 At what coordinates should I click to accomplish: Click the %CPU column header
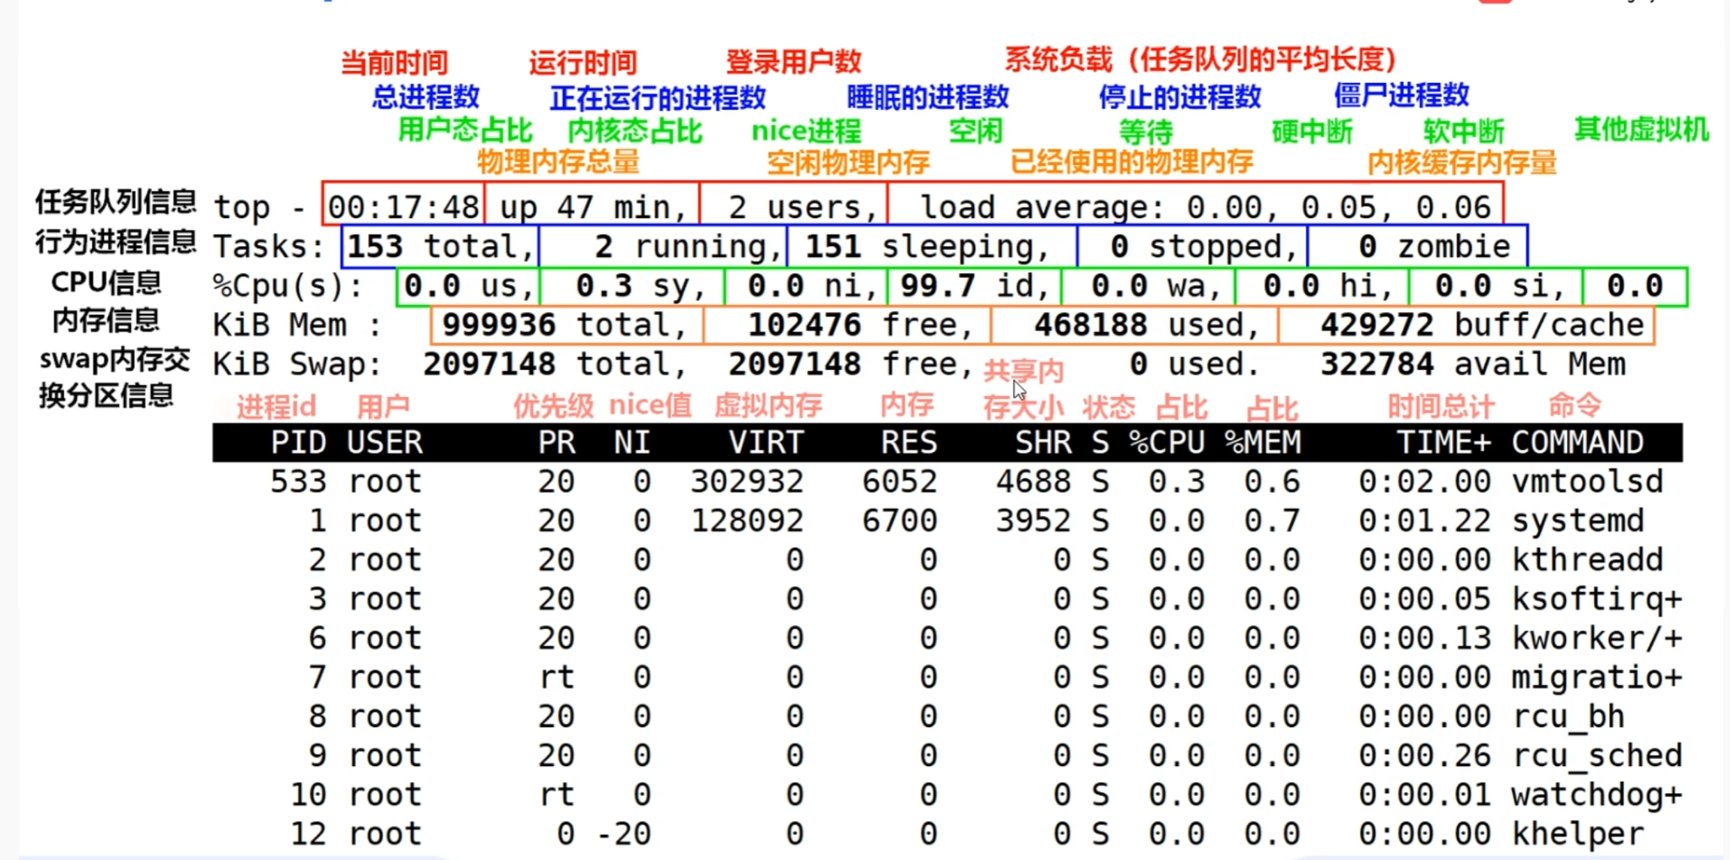click(x=1166, y=442)
